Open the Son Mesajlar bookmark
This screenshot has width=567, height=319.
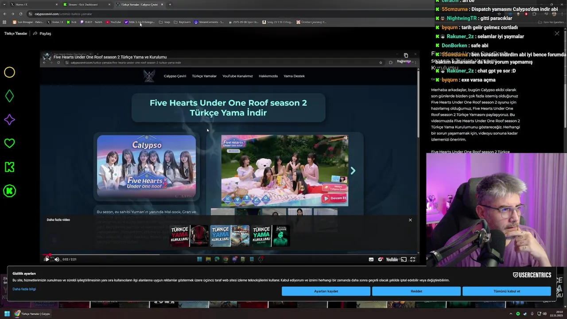pos(28,22)
